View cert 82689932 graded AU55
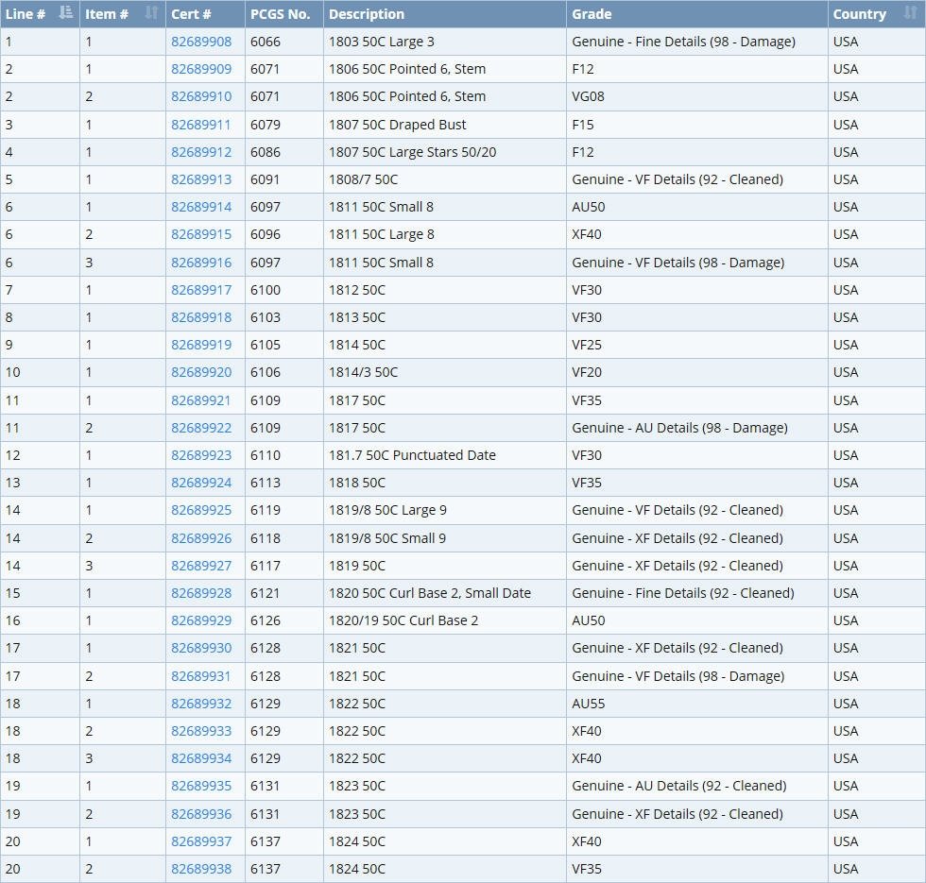The width and height of the screenshot is (926, 883). (x=201, y=704)
